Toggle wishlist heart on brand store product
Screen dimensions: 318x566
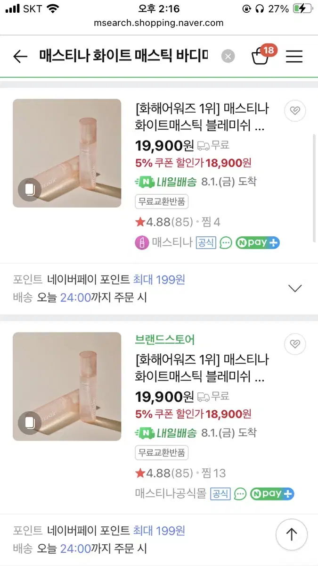[295, 344]
